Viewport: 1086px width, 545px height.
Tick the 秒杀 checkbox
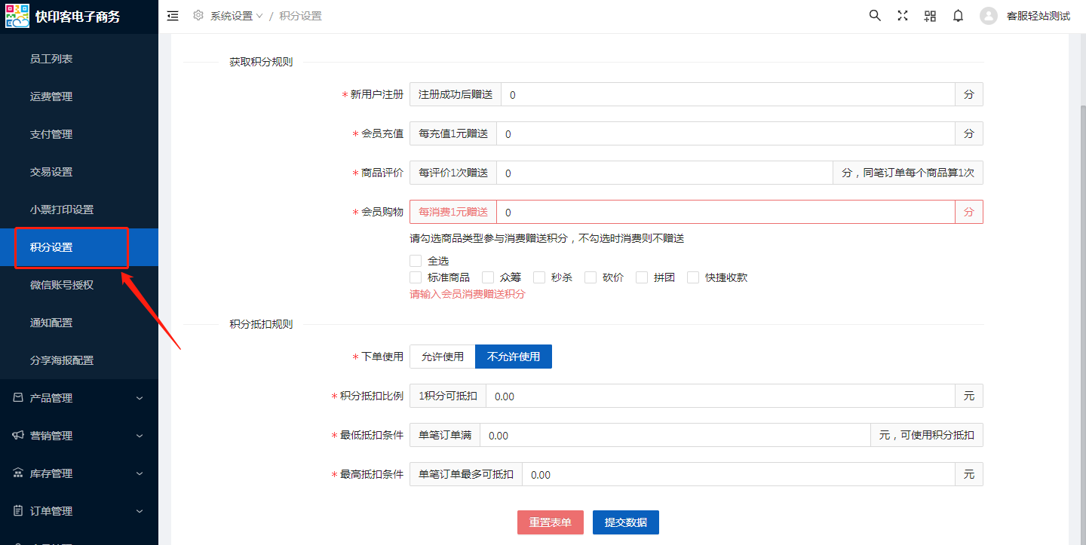coord(539,277)
